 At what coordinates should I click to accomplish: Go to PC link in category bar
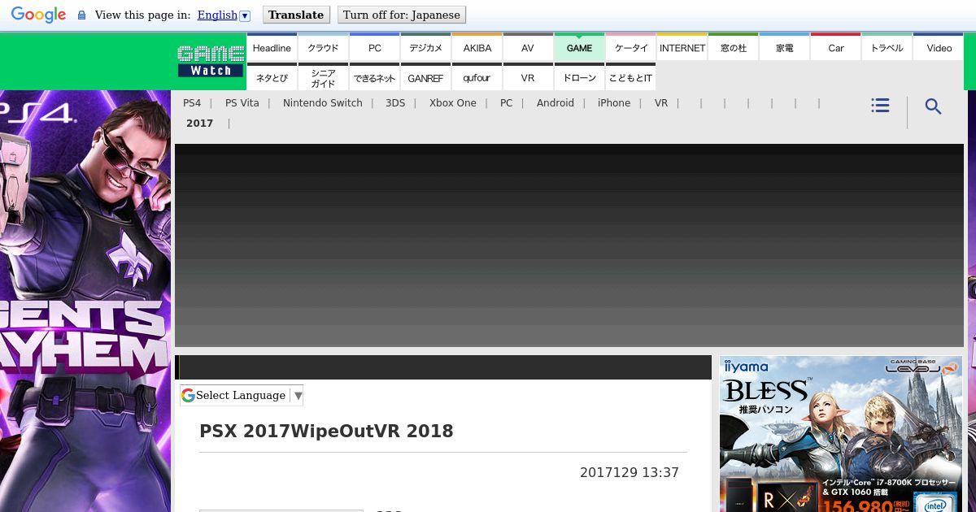click(x=507, y=103)
